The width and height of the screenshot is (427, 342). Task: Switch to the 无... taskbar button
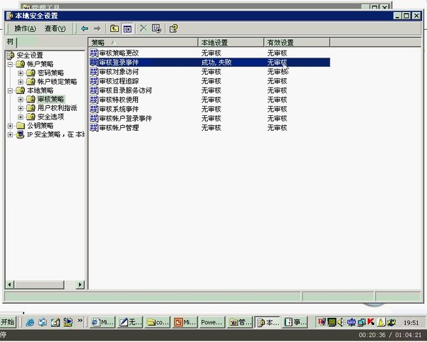130,322
